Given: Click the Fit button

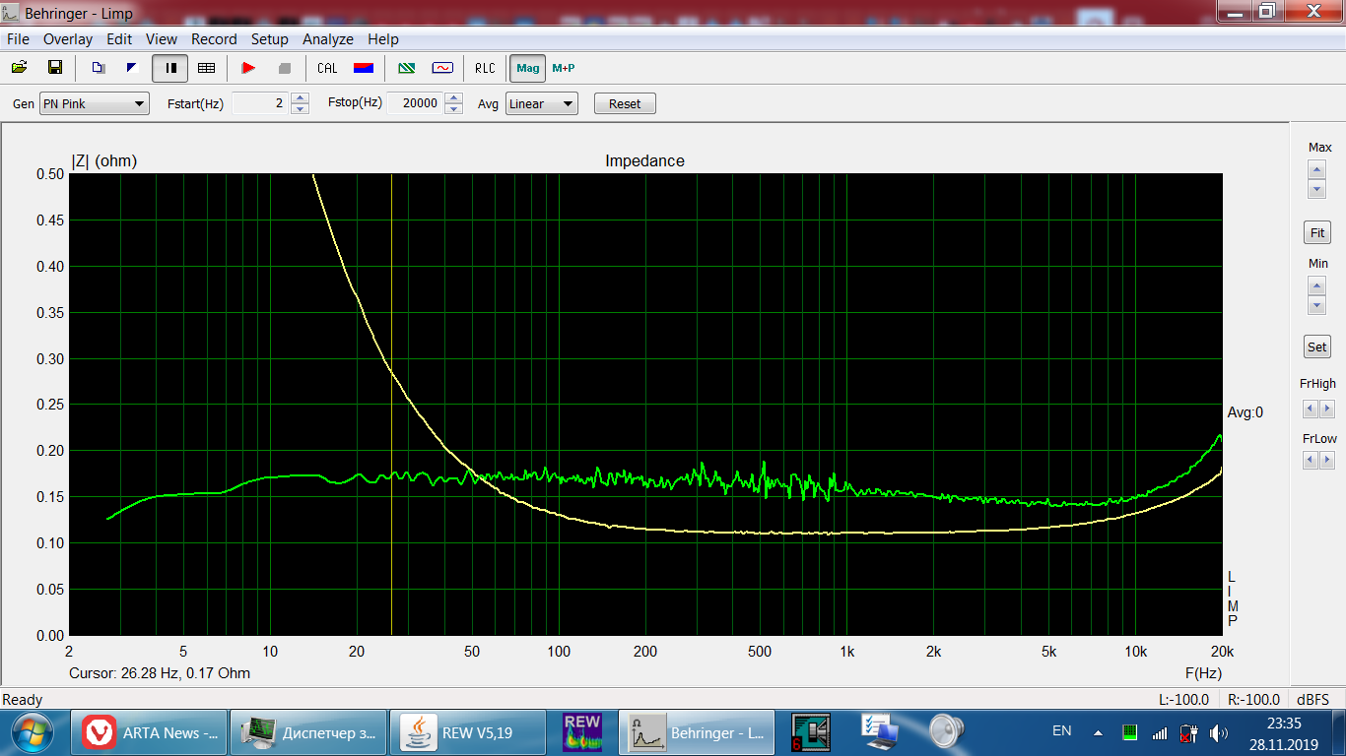Looking at the screenshot, I should tap(1317, 233).
